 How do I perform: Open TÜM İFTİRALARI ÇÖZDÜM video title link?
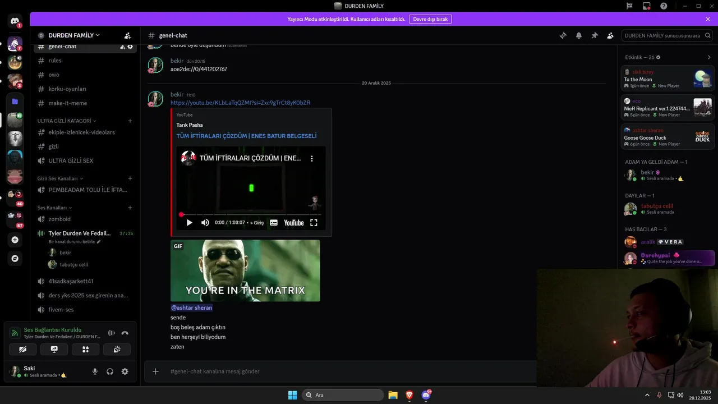coord(246,136)
